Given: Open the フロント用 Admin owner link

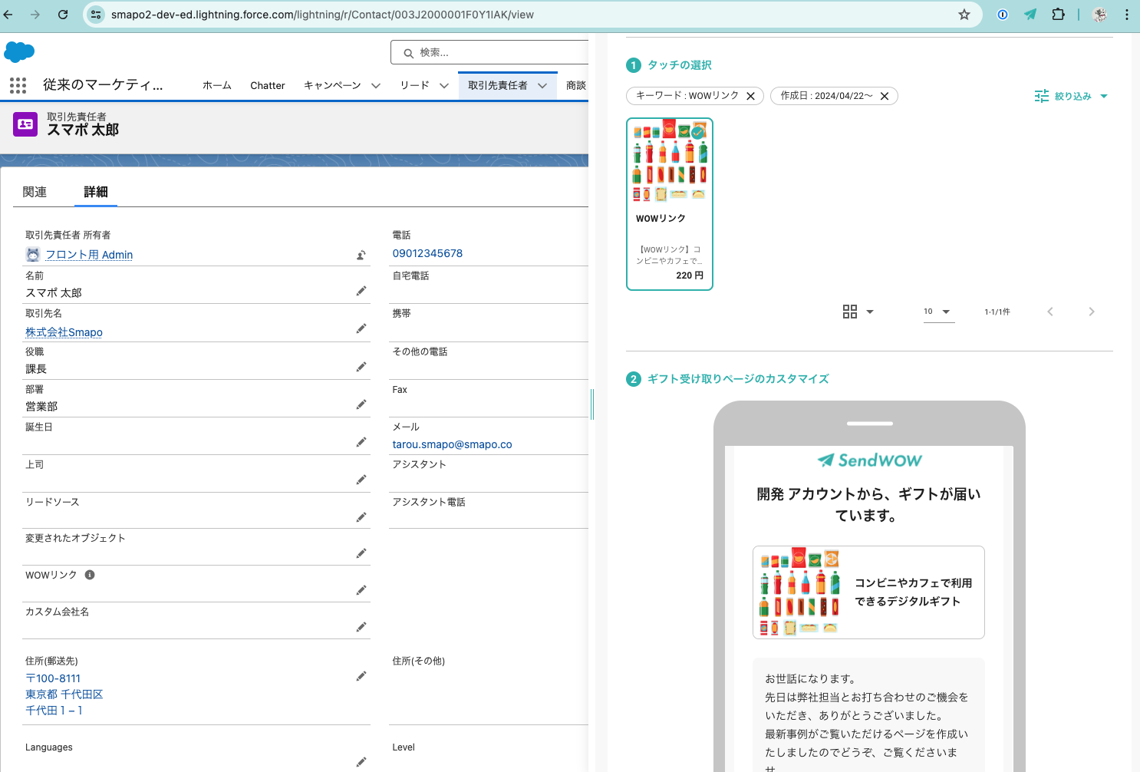Looking at the screenshot, I should point(89,255).
